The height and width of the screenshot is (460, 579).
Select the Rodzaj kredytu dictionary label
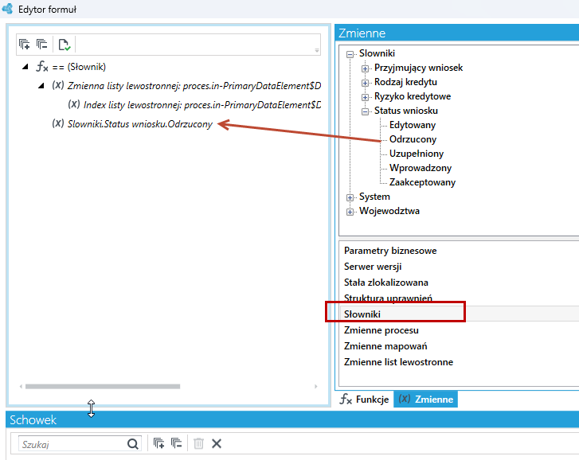tap(405, 82)
